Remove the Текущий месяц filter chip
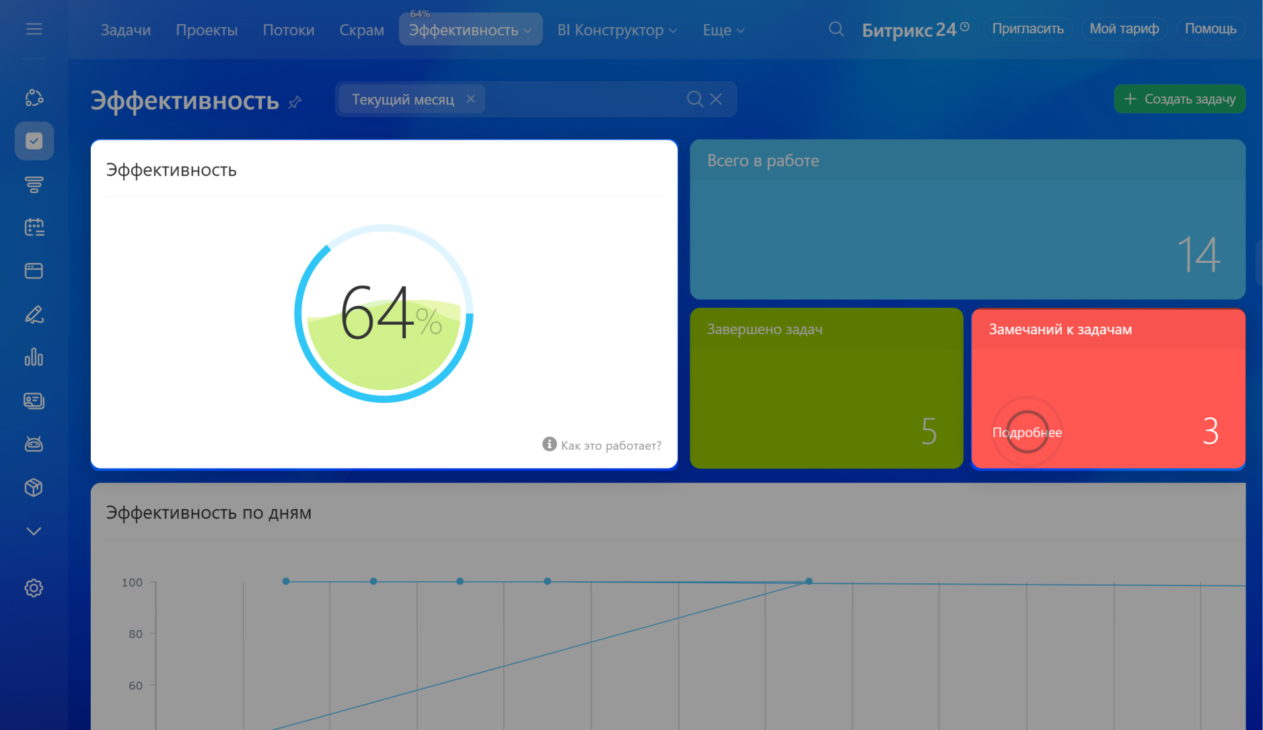Image resolution: width=1263 pixels, height=730 pixels. click(471, 99)
